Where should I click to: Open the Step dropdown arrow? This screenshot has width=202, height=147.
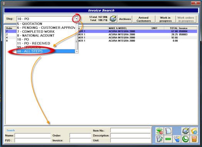click(x=77, y=19)
